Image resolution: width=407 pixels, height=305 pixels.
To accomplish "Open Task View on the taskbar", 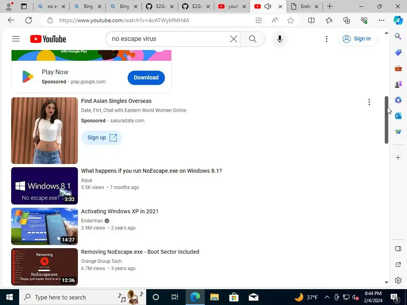I will coord(175,297).
